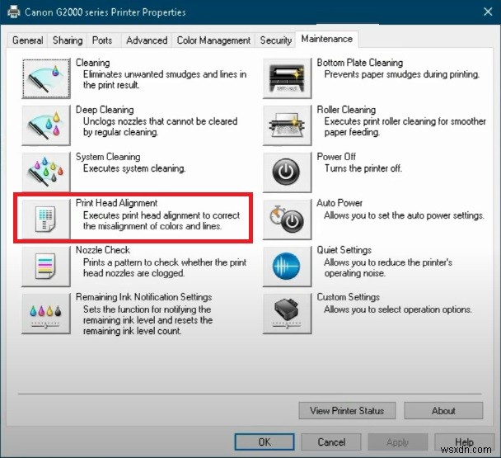Click the 'System Cleaning' heading text

click(x=108, y=157)
